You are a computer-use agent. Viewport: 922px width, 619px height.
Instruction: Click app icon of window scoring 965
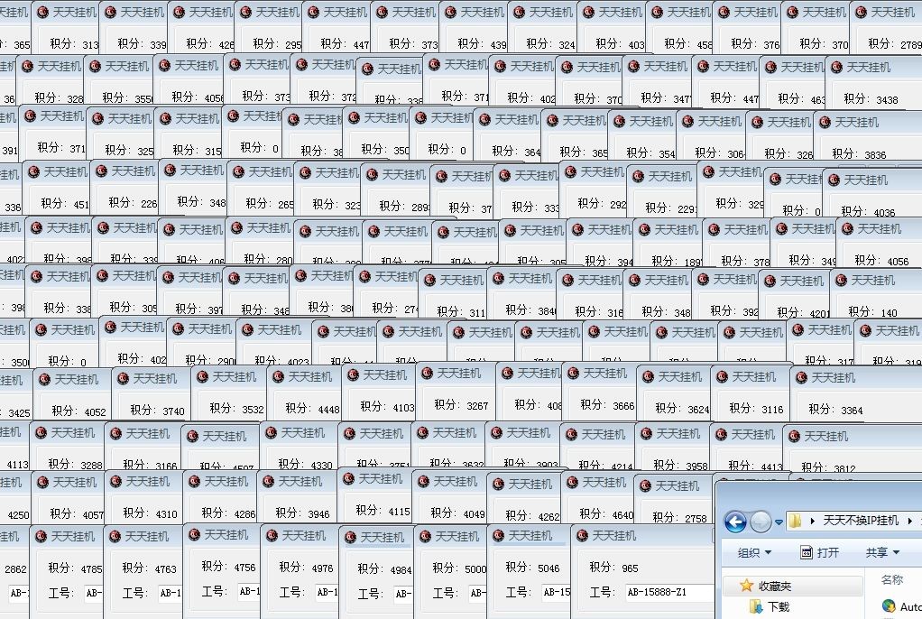[582, 535]
